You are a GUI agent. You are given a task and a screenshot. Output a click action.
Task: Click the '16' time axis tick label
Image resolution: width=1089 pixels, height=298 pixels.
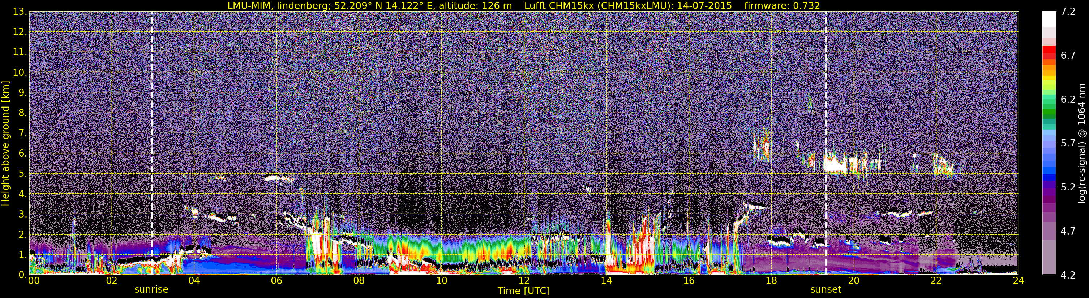point(689,281)
